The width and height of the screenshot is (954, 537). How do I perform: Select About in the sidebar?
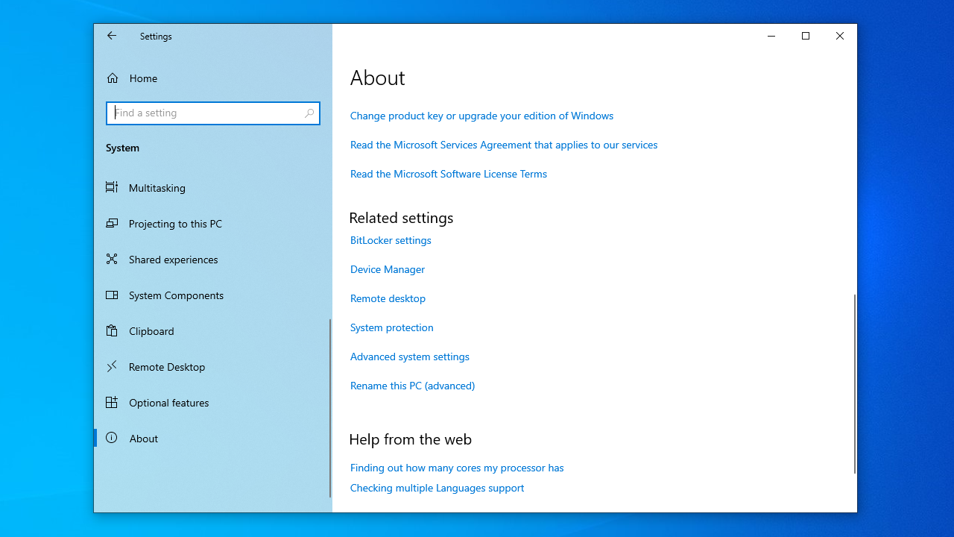click(x=212, y=439)
